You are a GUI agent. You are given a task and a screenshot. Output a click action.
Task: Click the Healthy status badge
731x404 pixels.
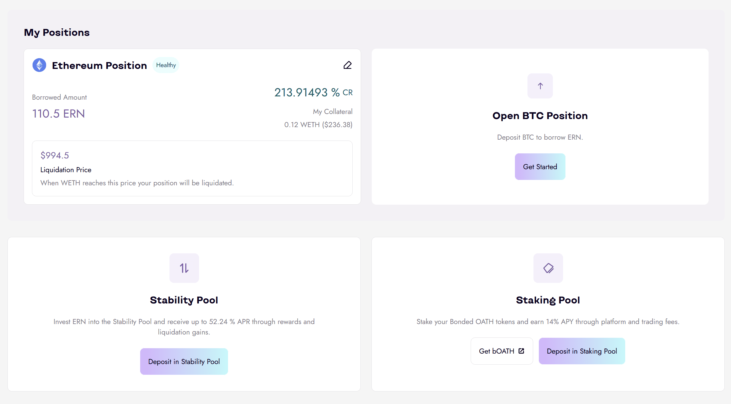pos(166,65)
